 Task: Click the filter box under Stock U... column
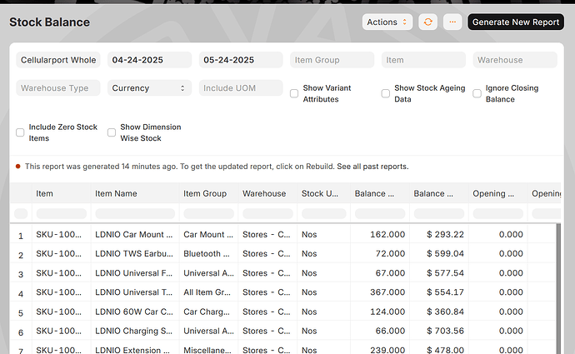pyautogui.click(x=324, y=213)
